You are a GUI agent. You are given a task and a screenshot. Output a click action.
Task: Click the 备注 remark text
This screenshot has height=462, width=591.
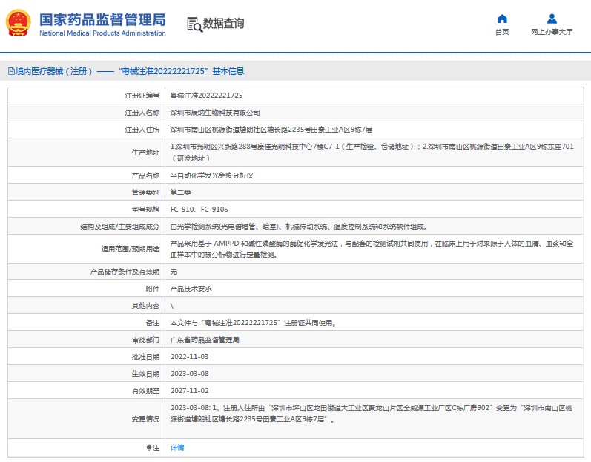[254, 323]
